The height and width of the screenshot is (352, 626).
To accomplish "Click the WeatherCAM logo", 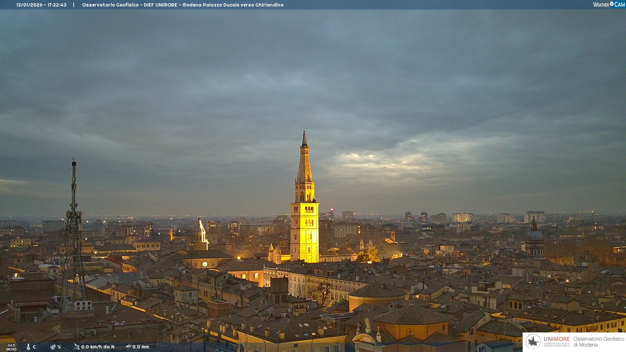I will [609, 5].
